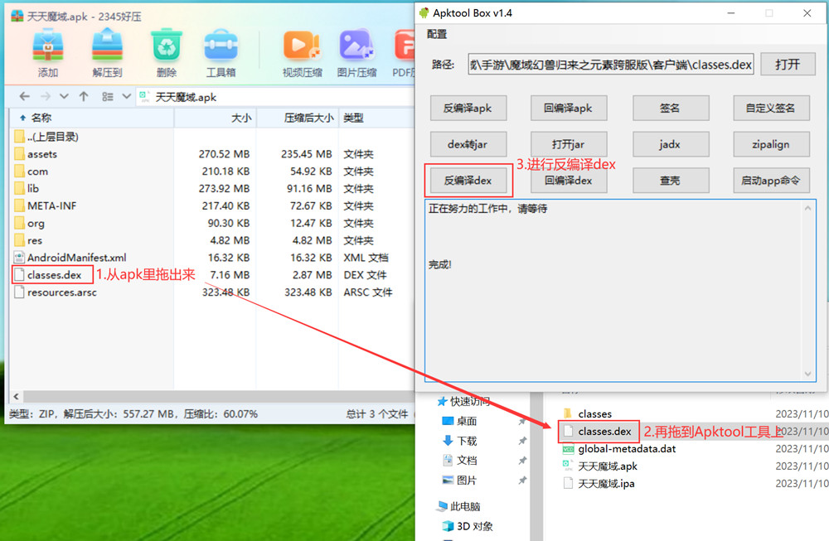The height and width of the screenshot is (541, 829).
Task: Click the archive list's left scroll arrow
Action: click(17, 396)
